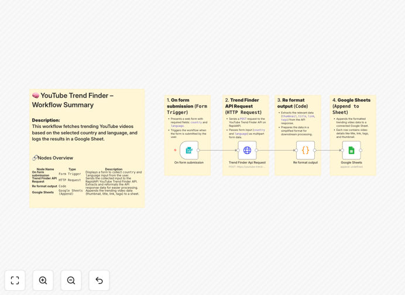Click the 'Re format output' node label
The height and width of the screenshot is (295, 405).
pyautogui.click(x=306, y=162)
